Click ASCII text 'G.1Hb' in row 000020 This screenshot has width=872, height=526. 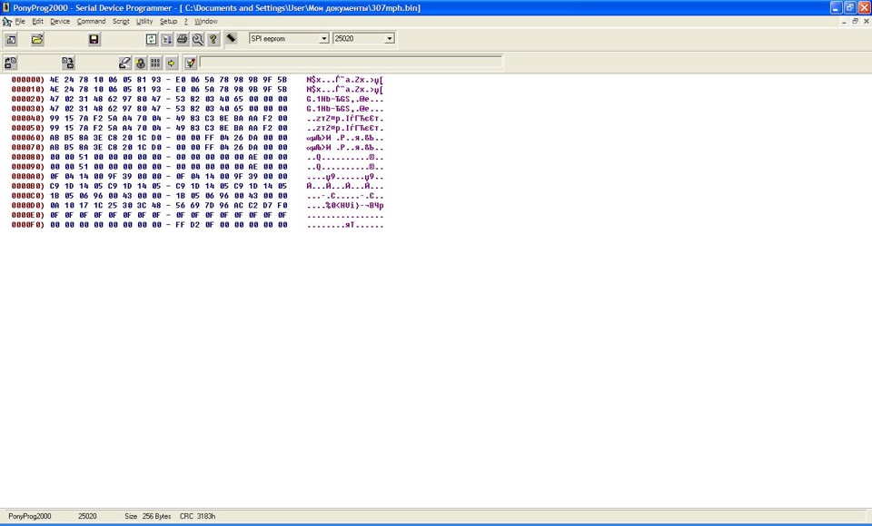tap(318, 100)
